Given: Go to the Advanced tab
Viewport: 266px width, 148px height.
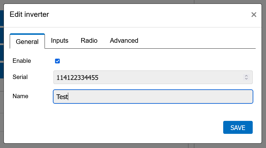Looking at the screenshot, I should pyautogui.click(x=124, y=41).
